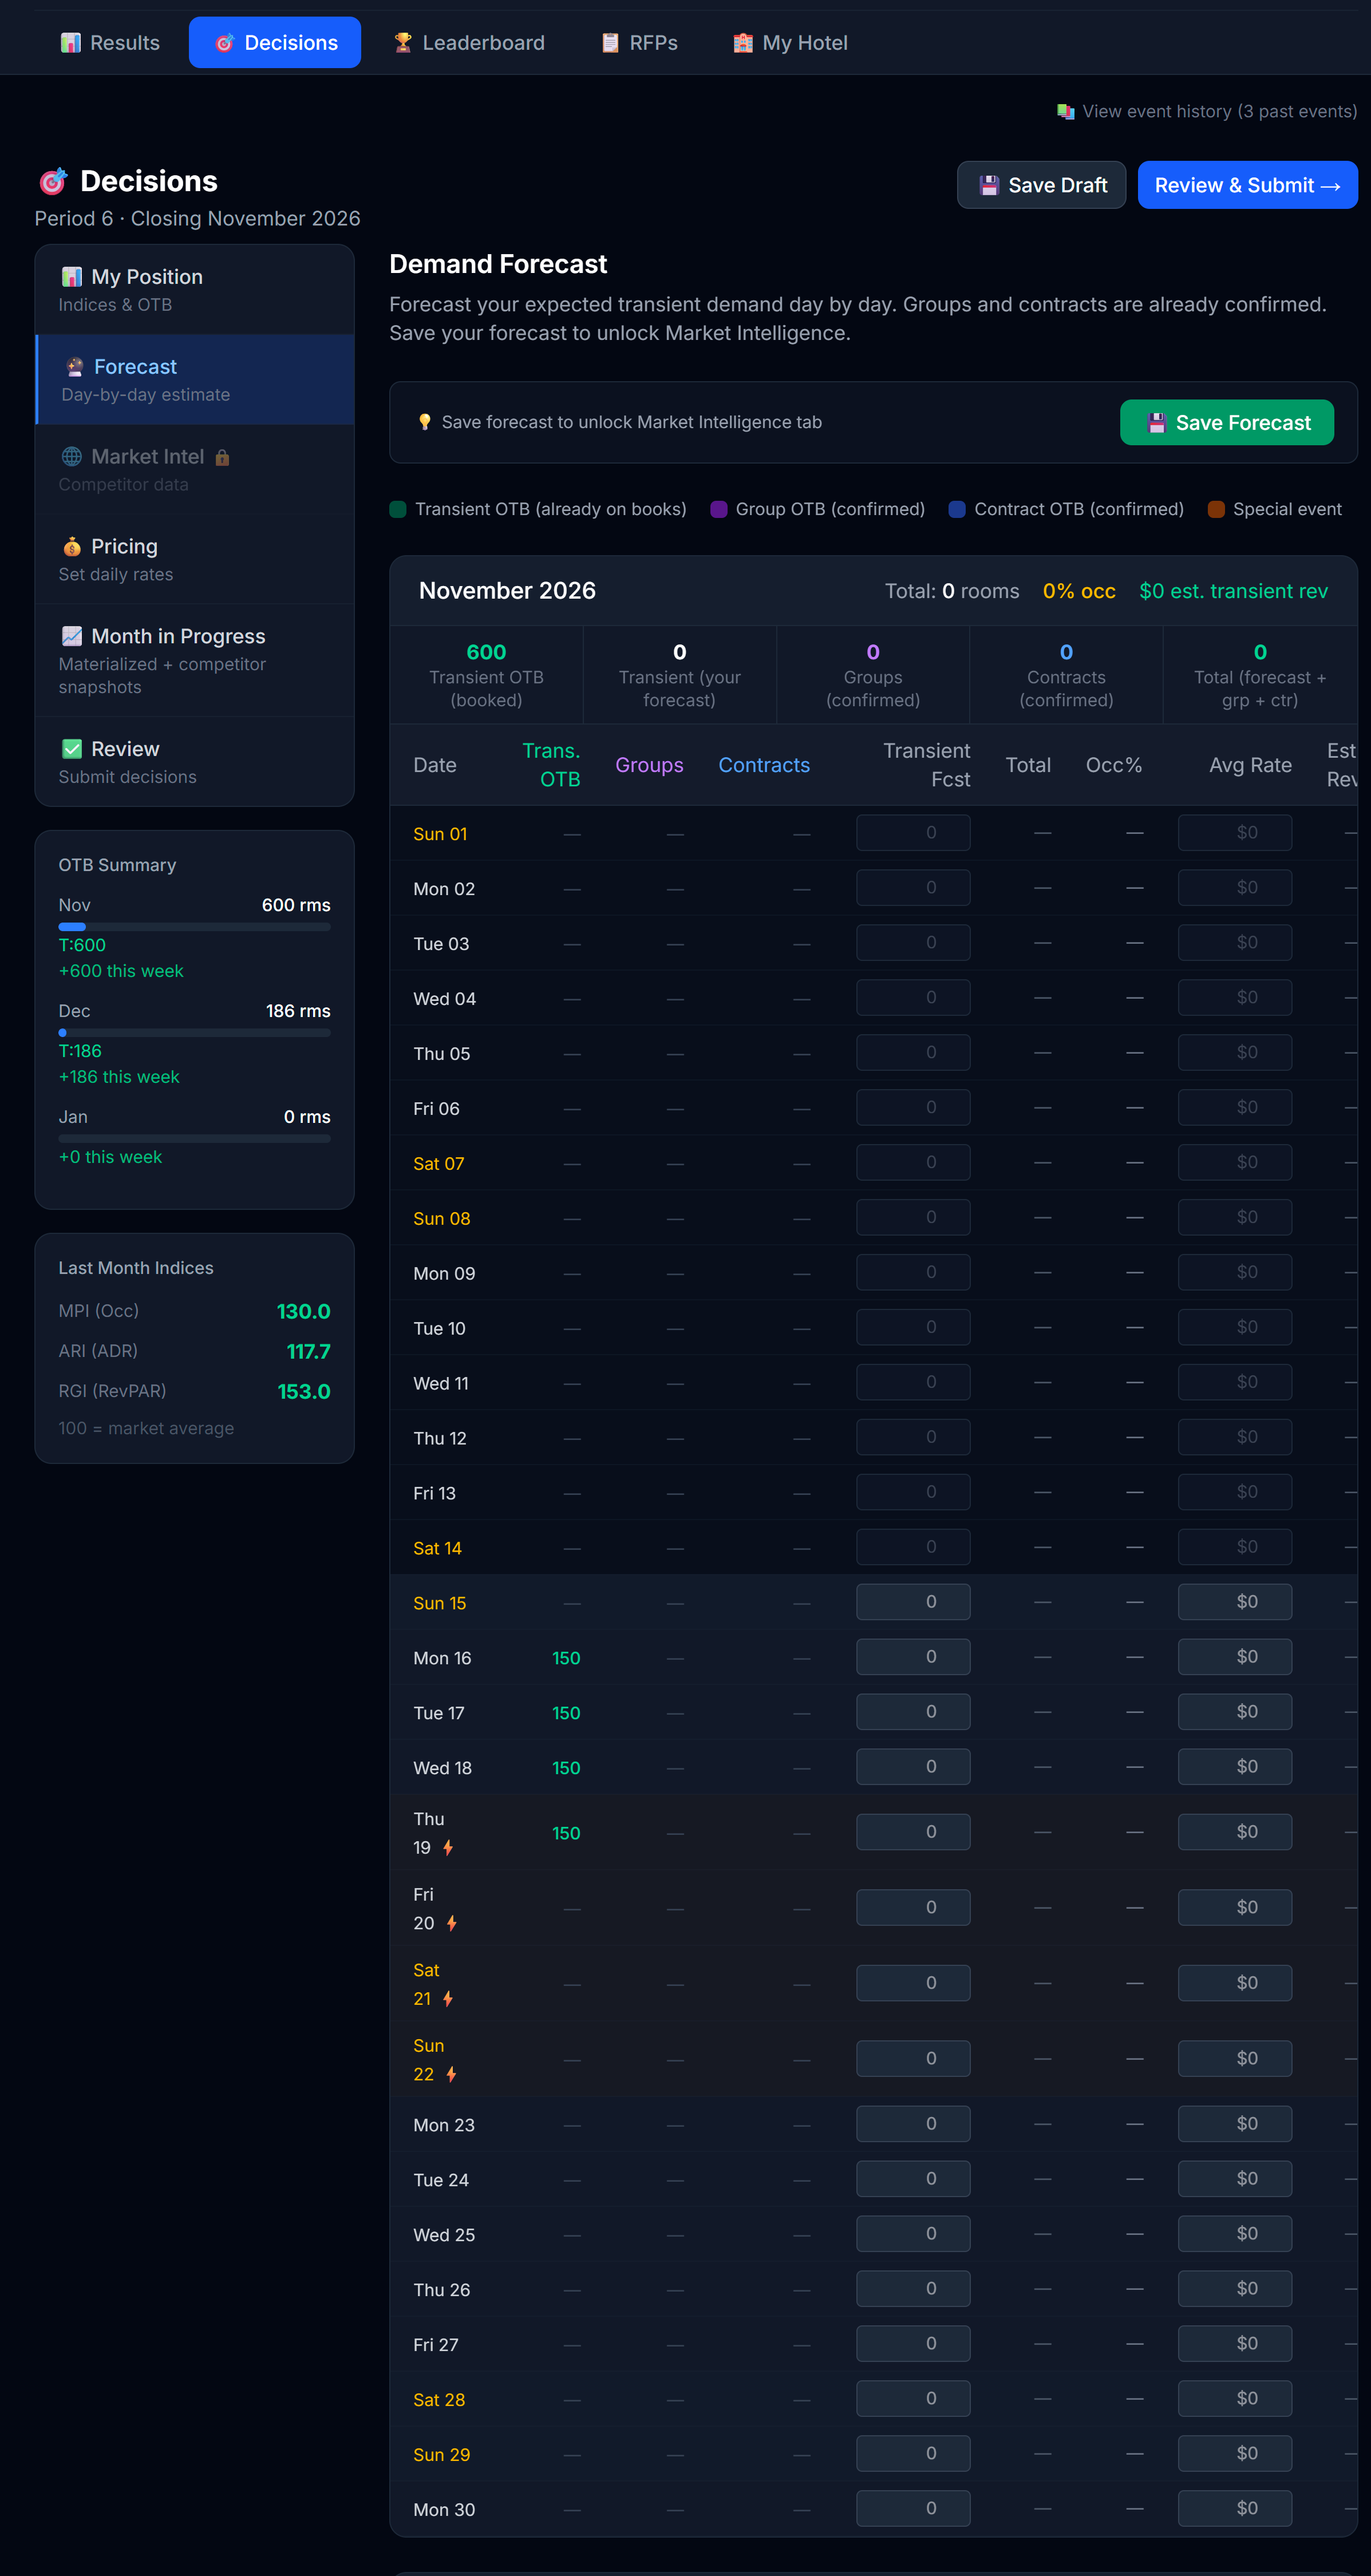1371x2576 pixels.
Task: Click Transient Fcst input for Mon 23
Action: point(913,2124)
